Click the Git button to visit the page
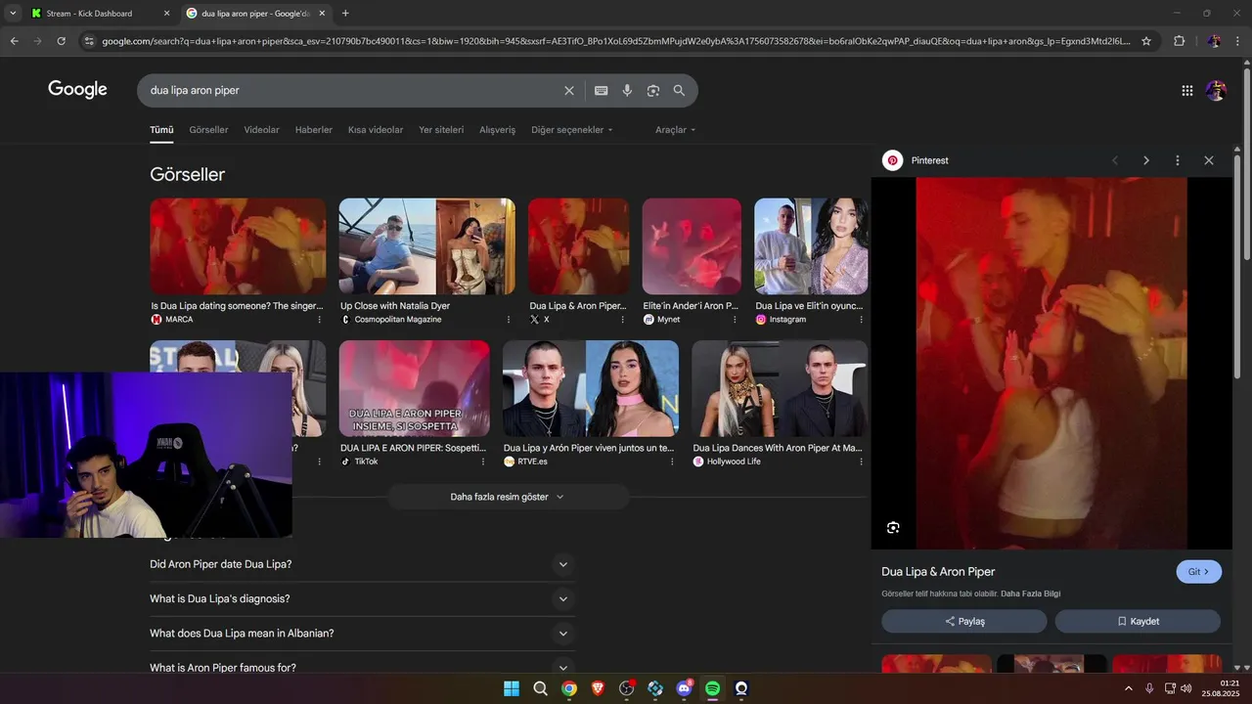 point(1198,572)
